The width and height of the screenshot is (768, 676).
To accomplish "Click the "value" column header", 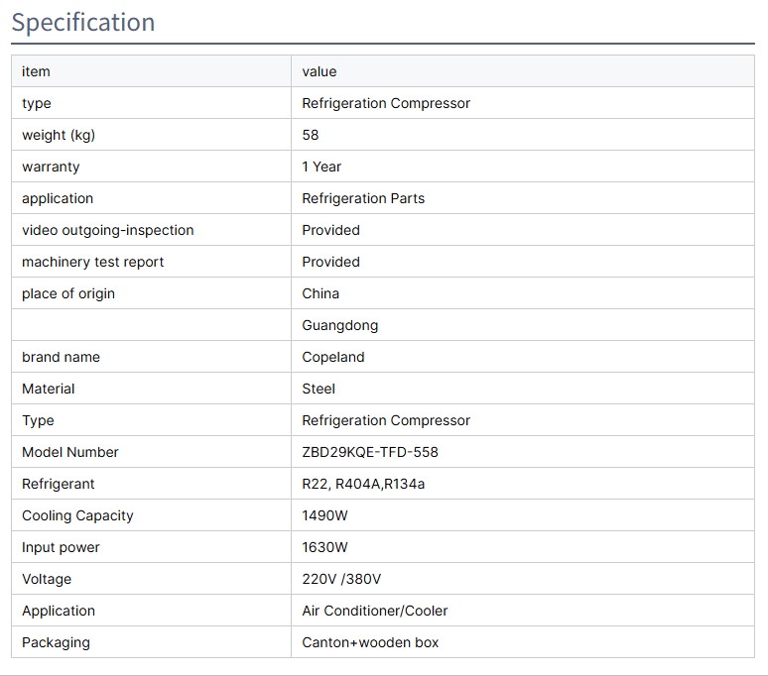I will click(x=320, y=71).
